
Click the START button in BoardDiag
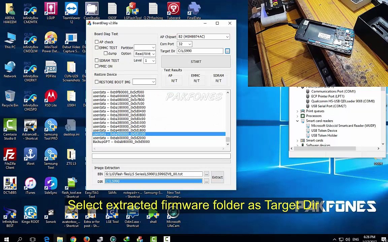pos(196,62)
